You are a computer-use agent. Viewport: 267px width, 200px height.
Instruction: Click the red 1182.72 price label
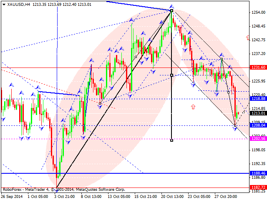[x=258, y=187]
